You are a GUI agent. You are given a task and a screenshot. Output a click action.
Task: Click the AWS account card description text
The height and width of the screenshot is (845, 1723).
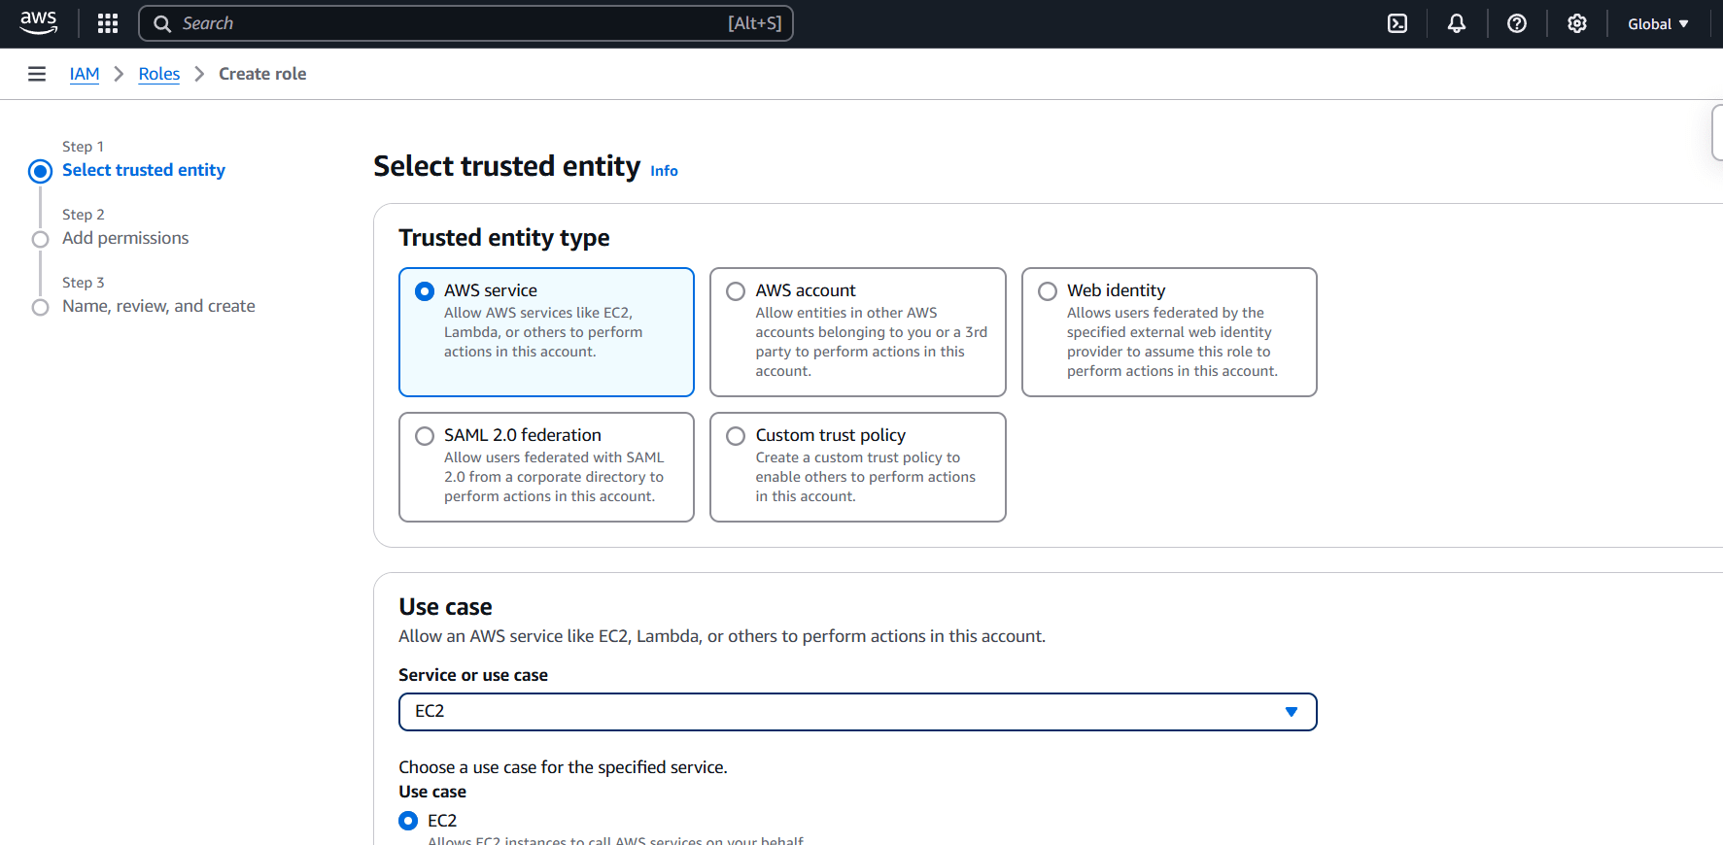[x=871, y=342]
